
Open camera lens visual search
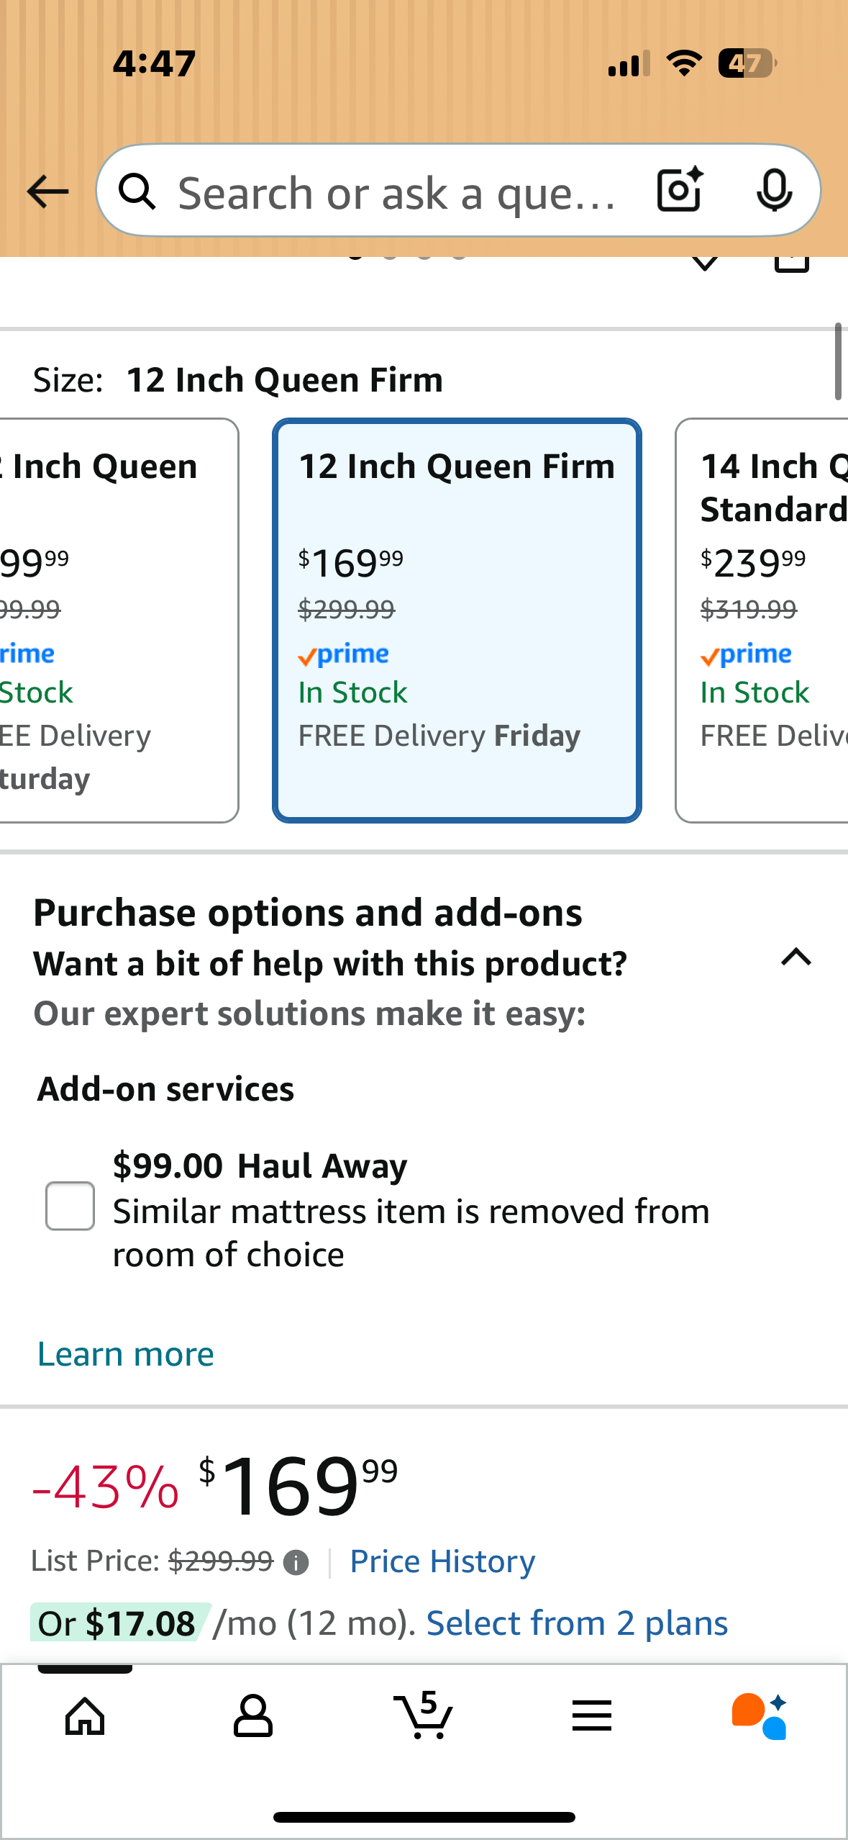[x=680, y=190]
